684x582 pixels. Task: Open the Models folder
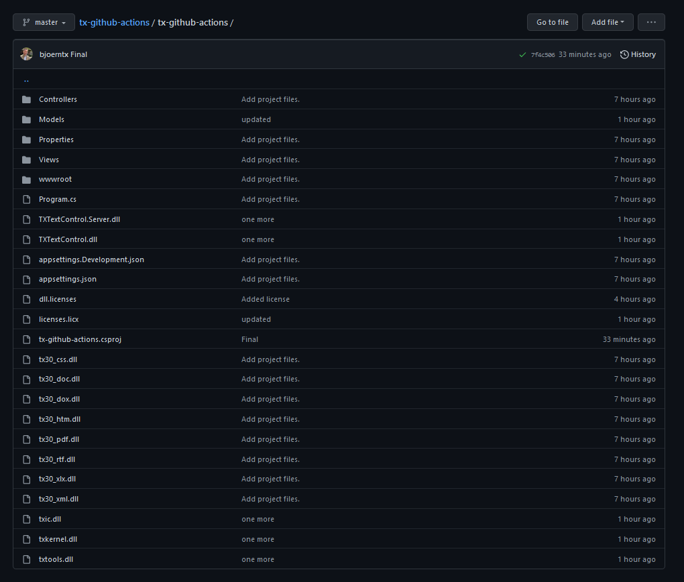52,119
